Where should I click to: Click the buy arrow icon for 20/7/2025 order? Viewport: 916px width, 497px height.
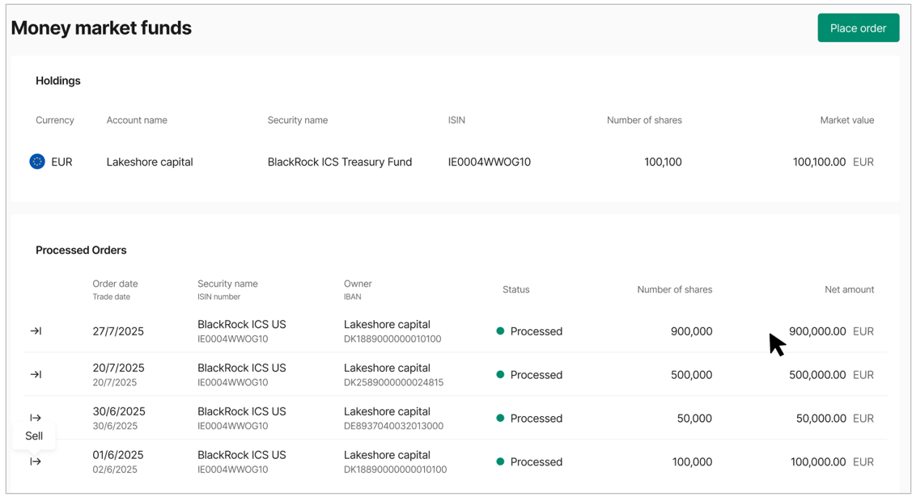36,374
